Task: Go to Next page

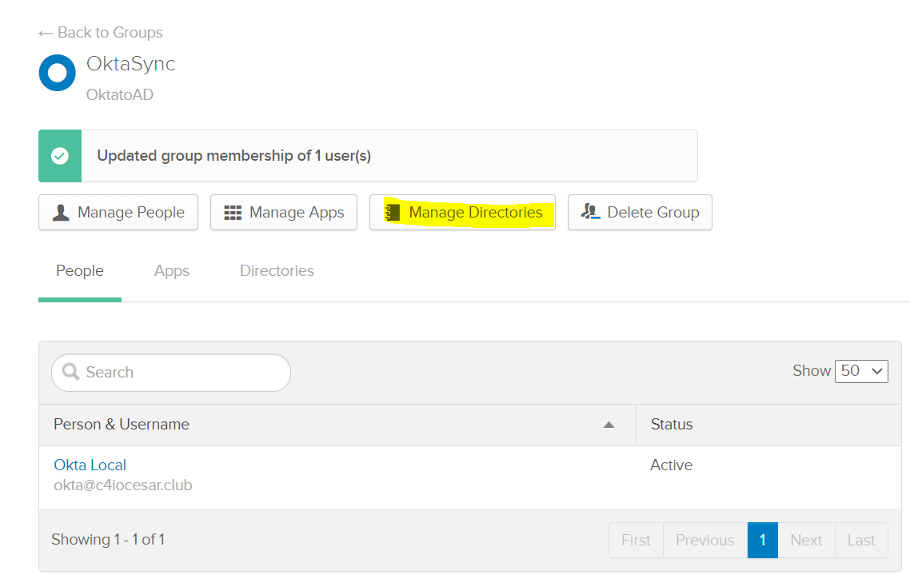Action: [x=806, y=541]
